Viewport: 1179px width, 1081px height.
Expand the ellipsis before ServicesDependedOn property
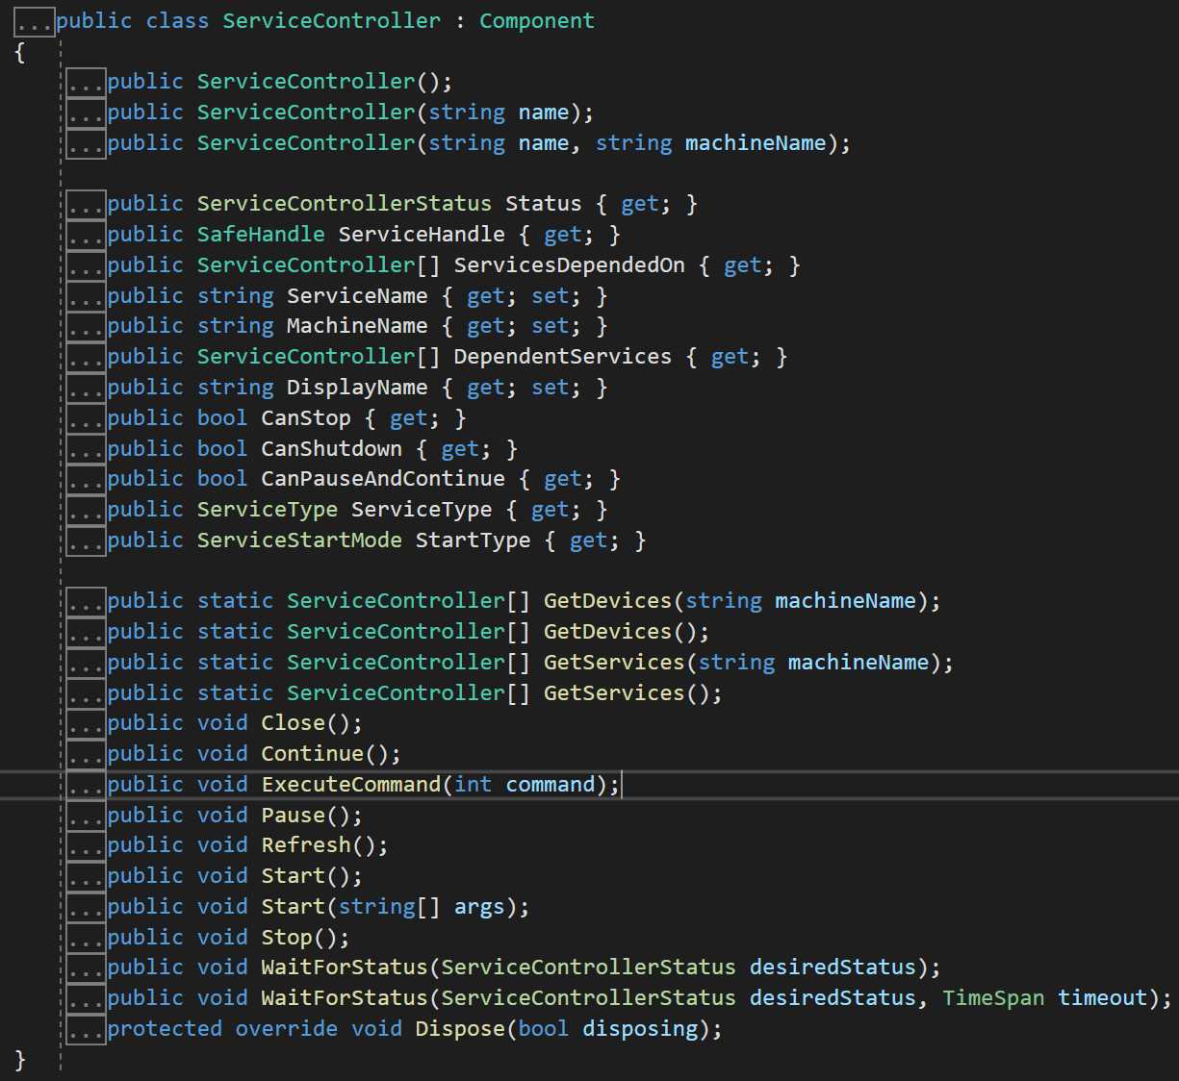[87, 266]
